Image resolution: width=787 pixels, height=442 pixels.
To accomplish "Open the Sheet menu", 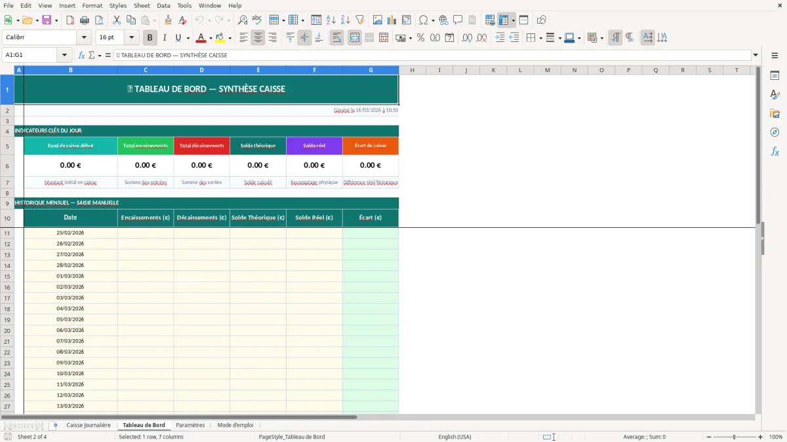I will [x=142, y=5].
